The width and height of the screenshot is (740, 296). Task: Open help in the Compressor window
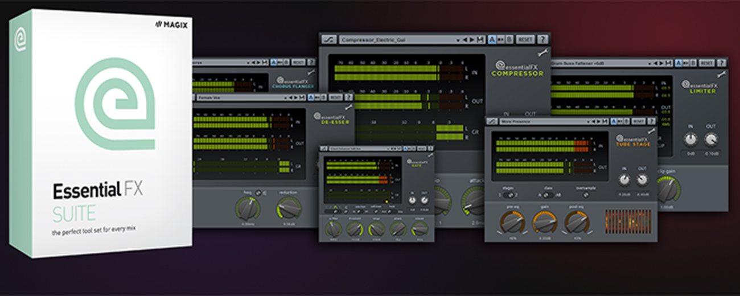tap(542, 40)
